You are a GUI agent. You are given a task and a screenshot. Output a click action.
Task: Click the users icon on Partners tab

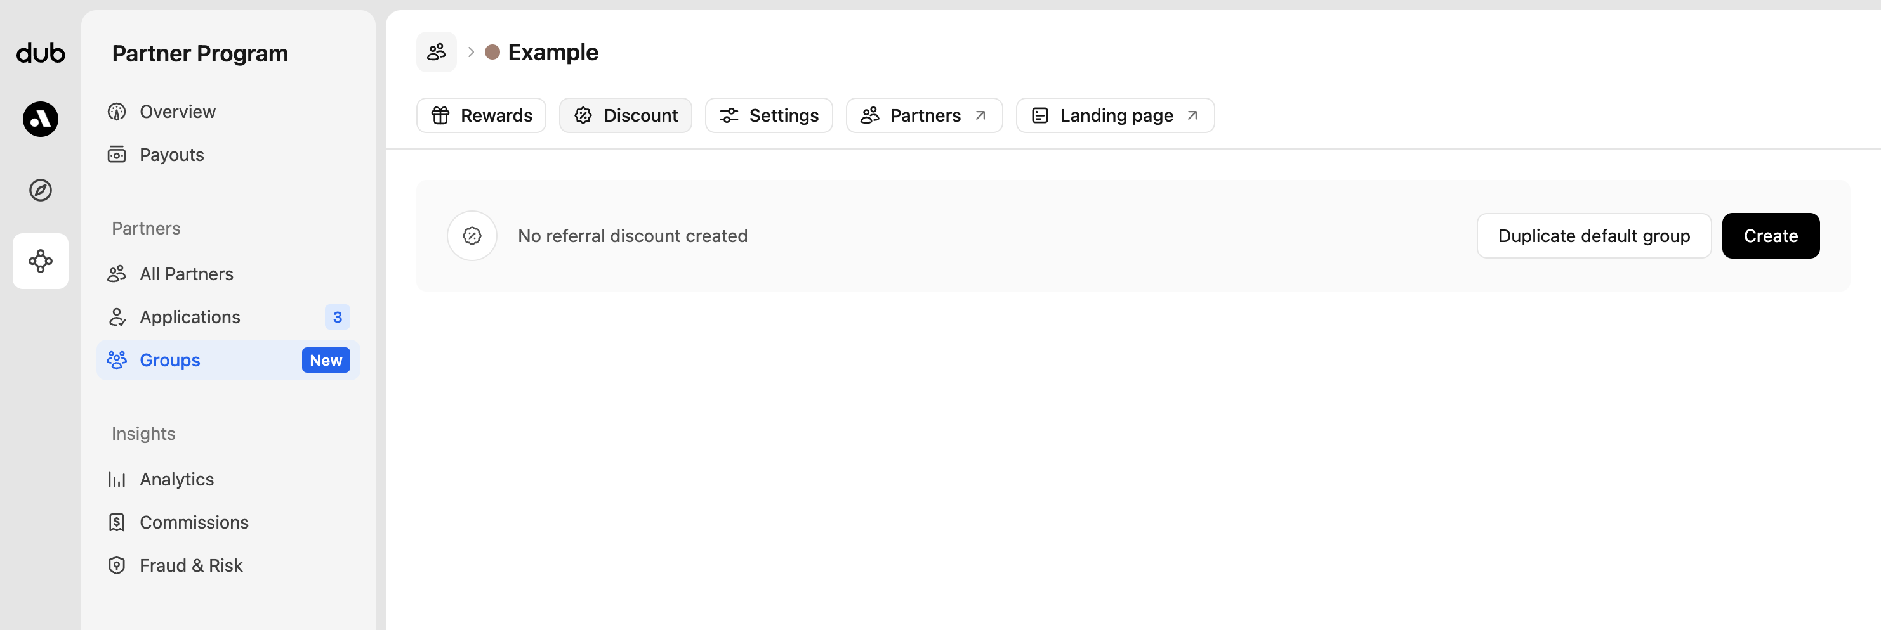point(869,115)
